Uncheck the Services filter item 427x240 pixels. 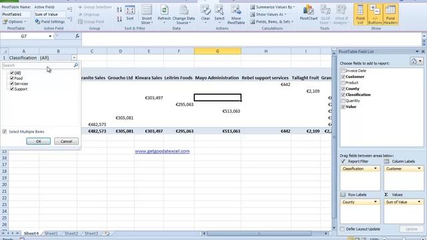[x=12, y=83]
